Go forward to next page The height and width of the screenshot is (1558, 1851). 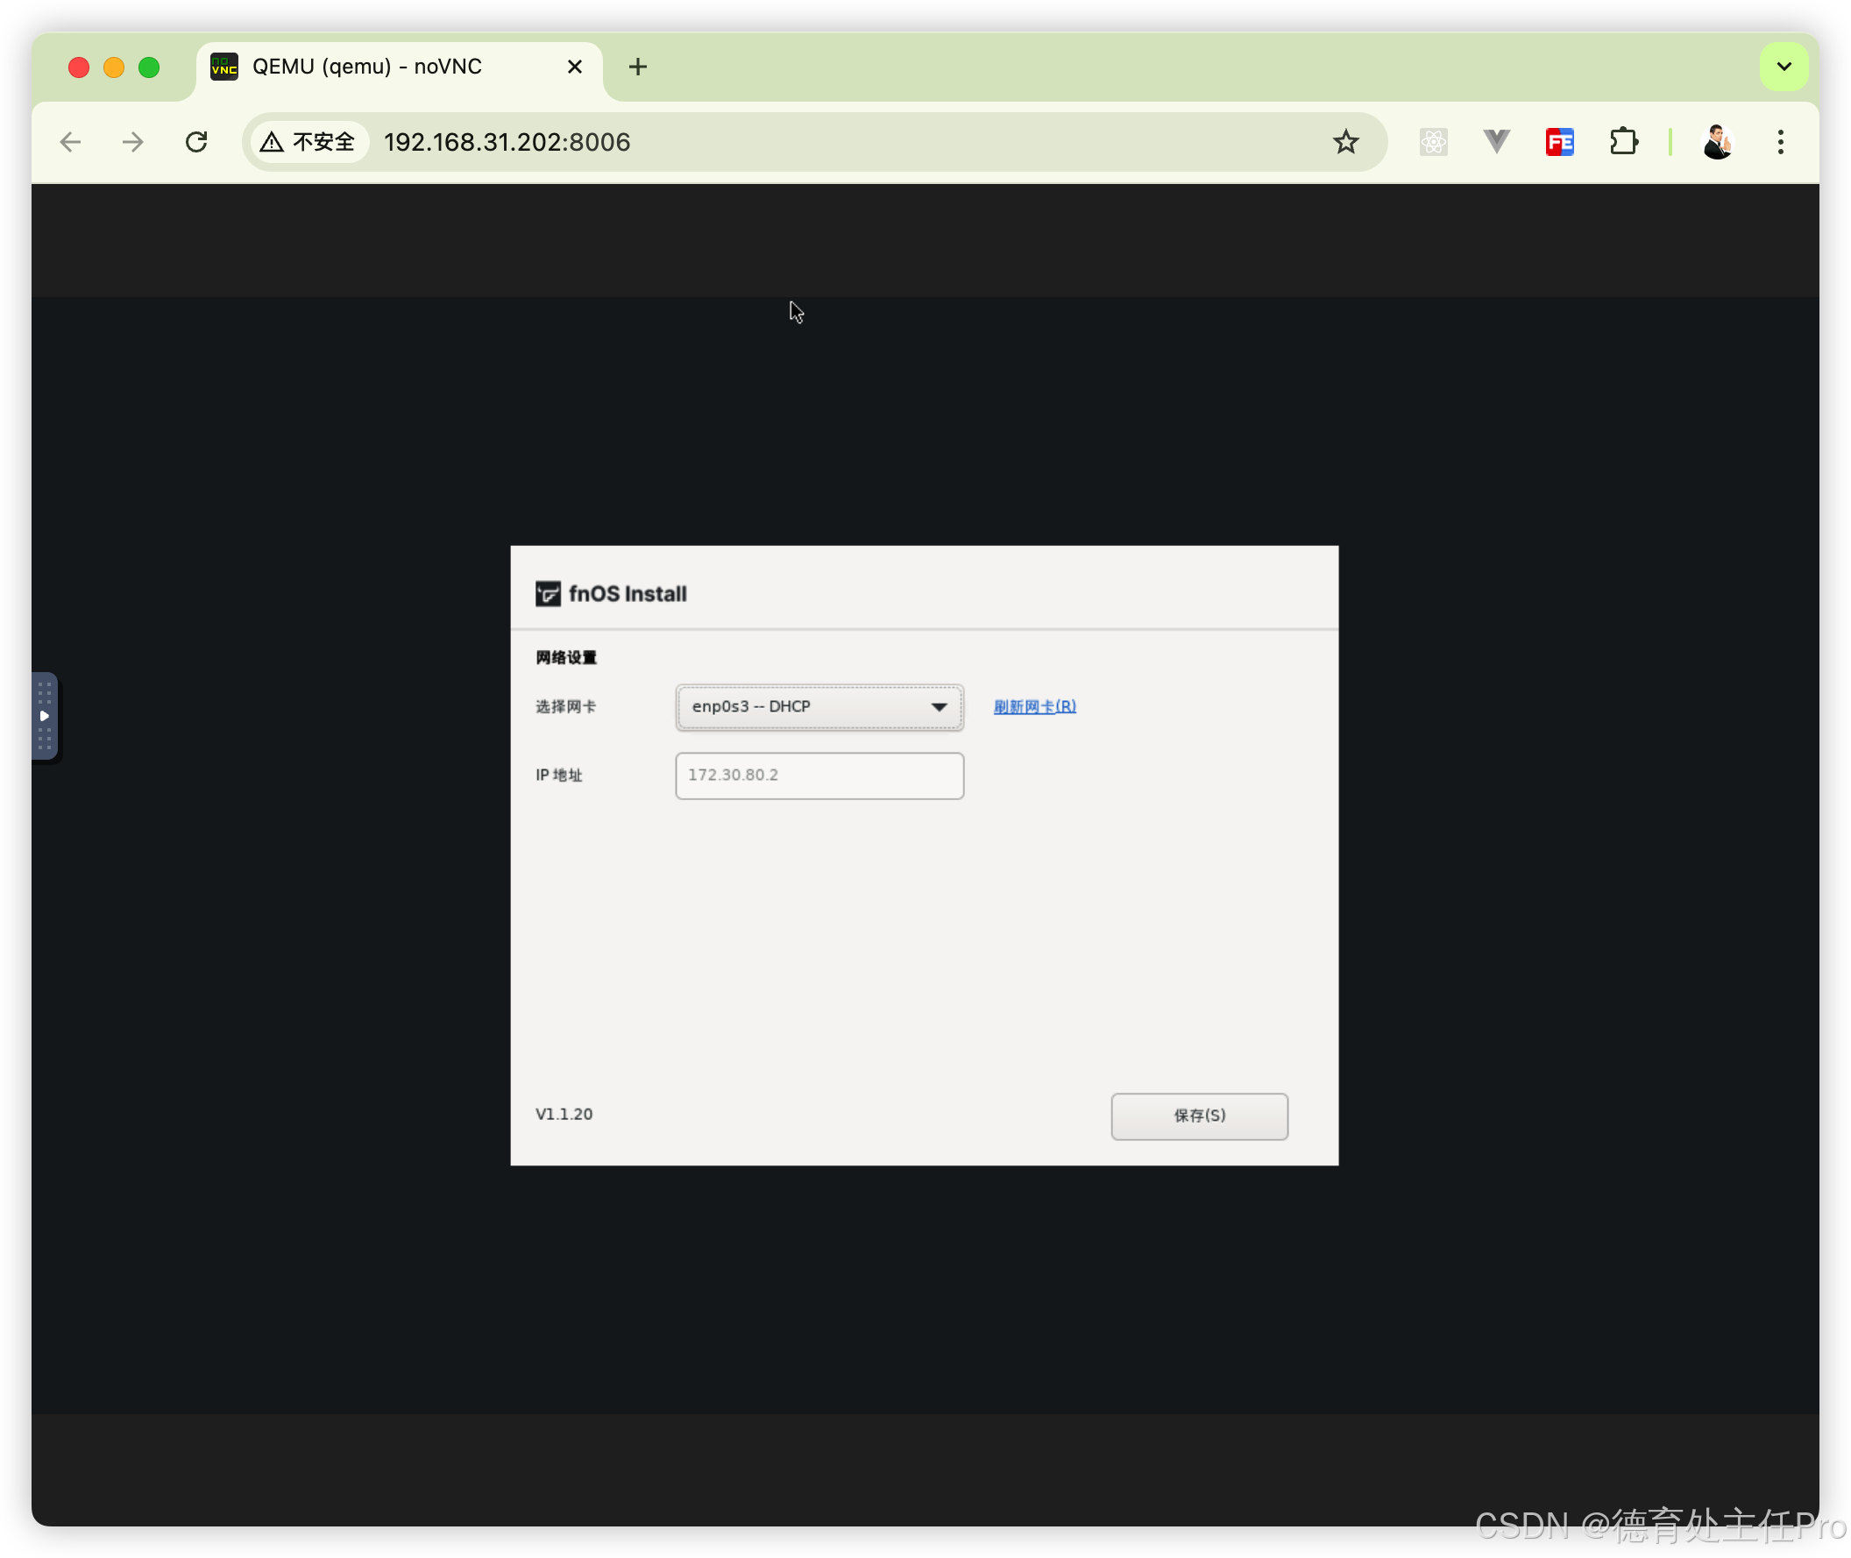133,142
